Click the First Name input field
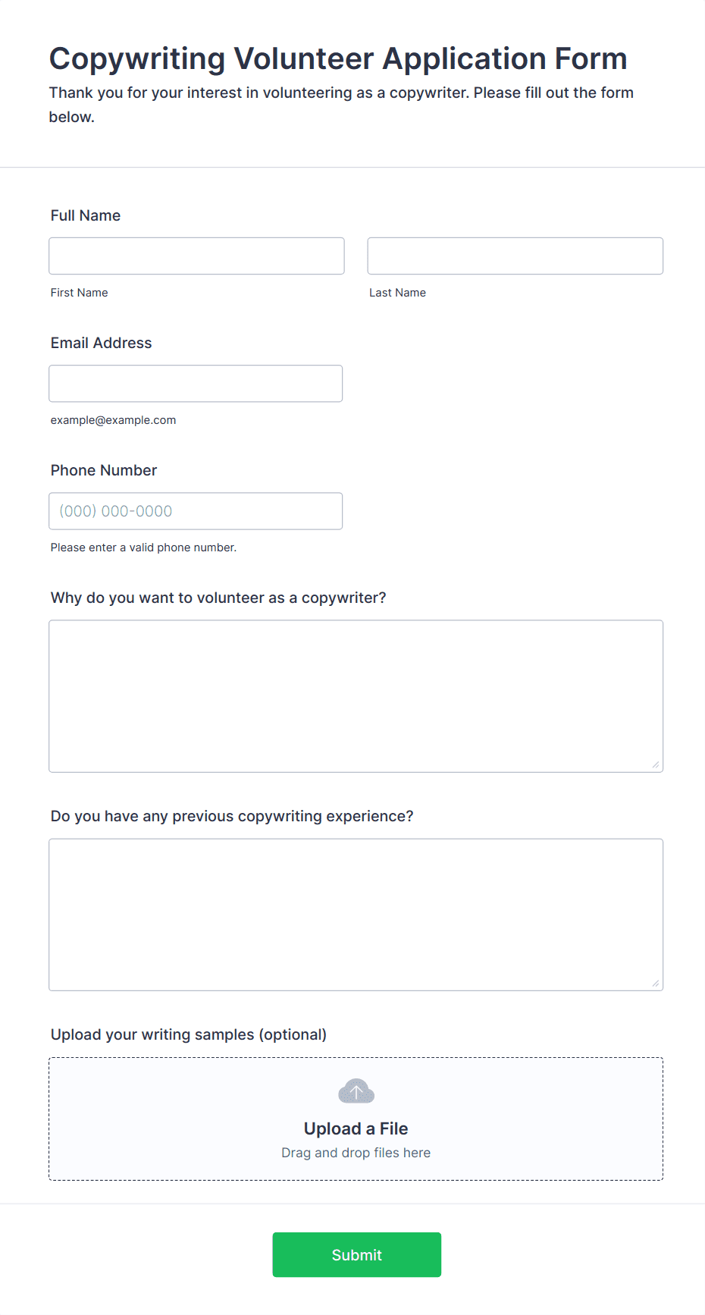This screenshot has height=1315, width=705. pos(196,256)
